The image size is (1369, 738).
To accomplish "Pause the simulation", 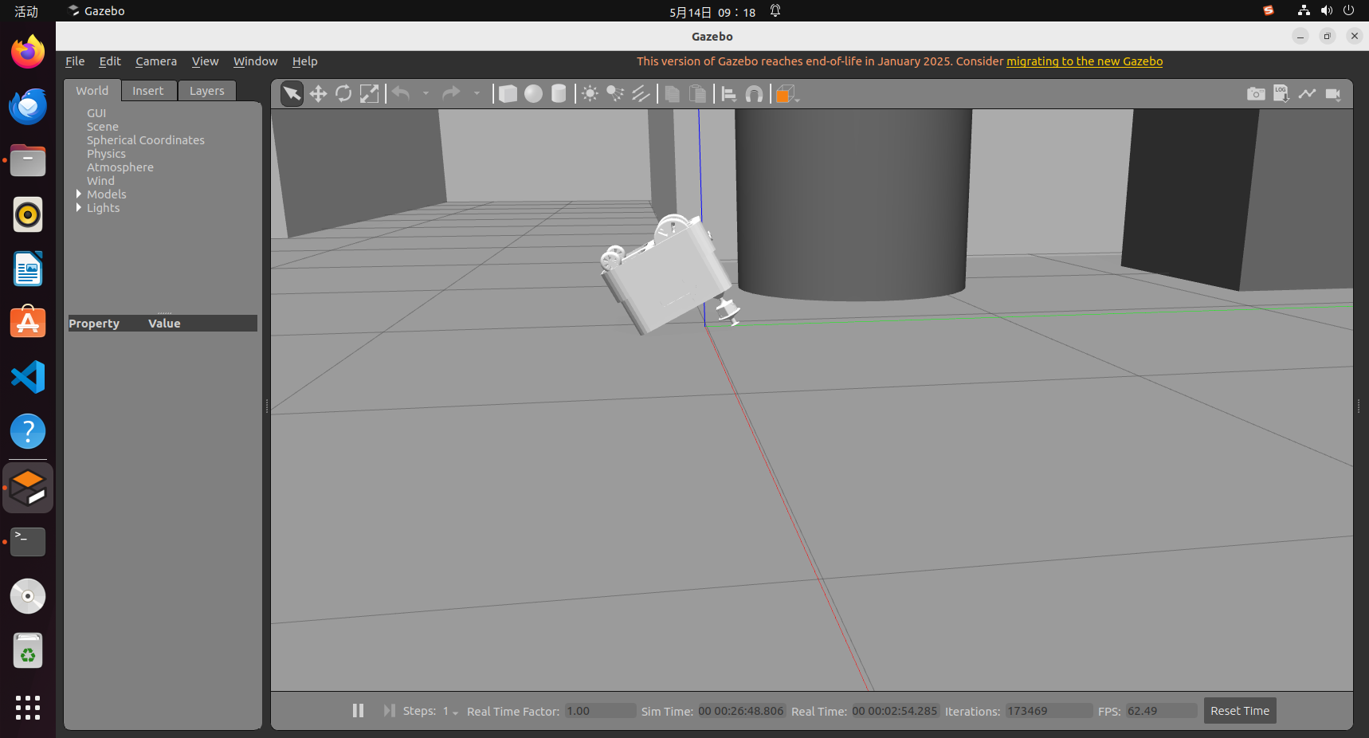I will click(358, 710).
